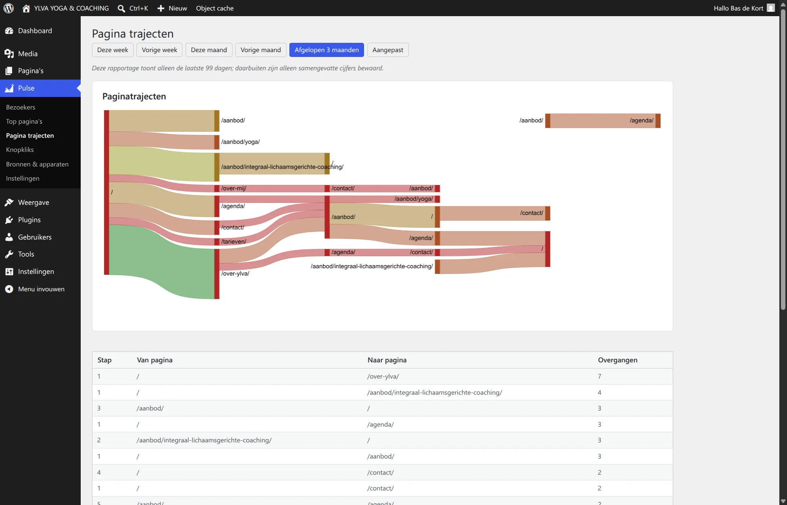Viewport: 787px width, 505px height.
Task: Click the search magnifier icon
Action: (x=121, y=8)
